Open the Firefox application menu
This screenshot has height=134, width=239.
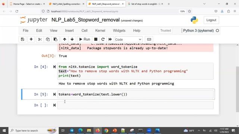click(235, 11)
